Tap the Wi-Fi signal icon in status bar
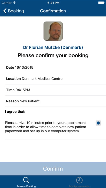 pos(15,2)
